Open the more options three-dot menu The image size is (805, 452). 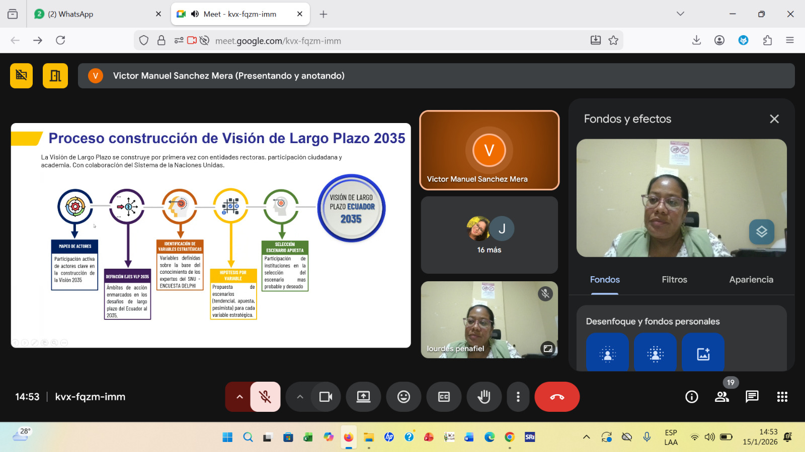click(x=518, y=397)
